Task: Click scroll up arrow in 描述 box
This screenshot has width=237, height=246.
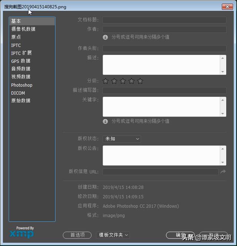Action: point(223,58)
